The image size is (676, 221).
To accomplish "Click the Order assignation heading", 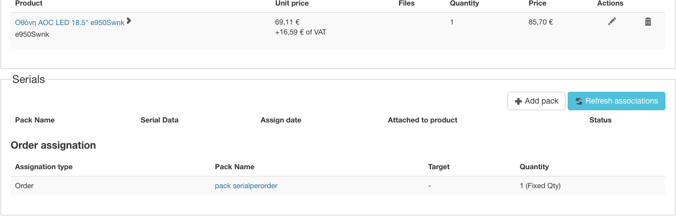I will pyautogui.click(x=54, y=145).
